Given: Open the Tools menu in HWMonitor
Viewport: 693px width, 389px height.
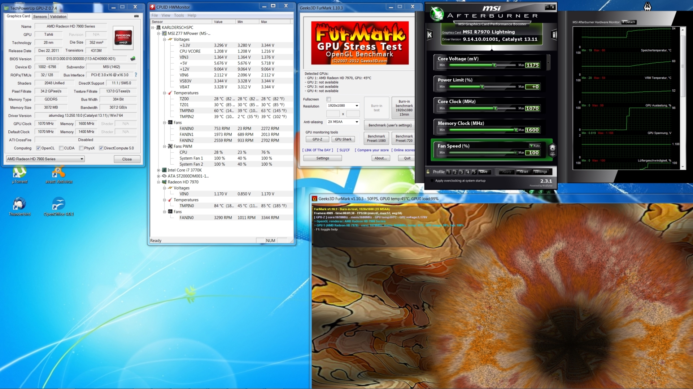Looking at the screenshot, I should pos(179,15).
